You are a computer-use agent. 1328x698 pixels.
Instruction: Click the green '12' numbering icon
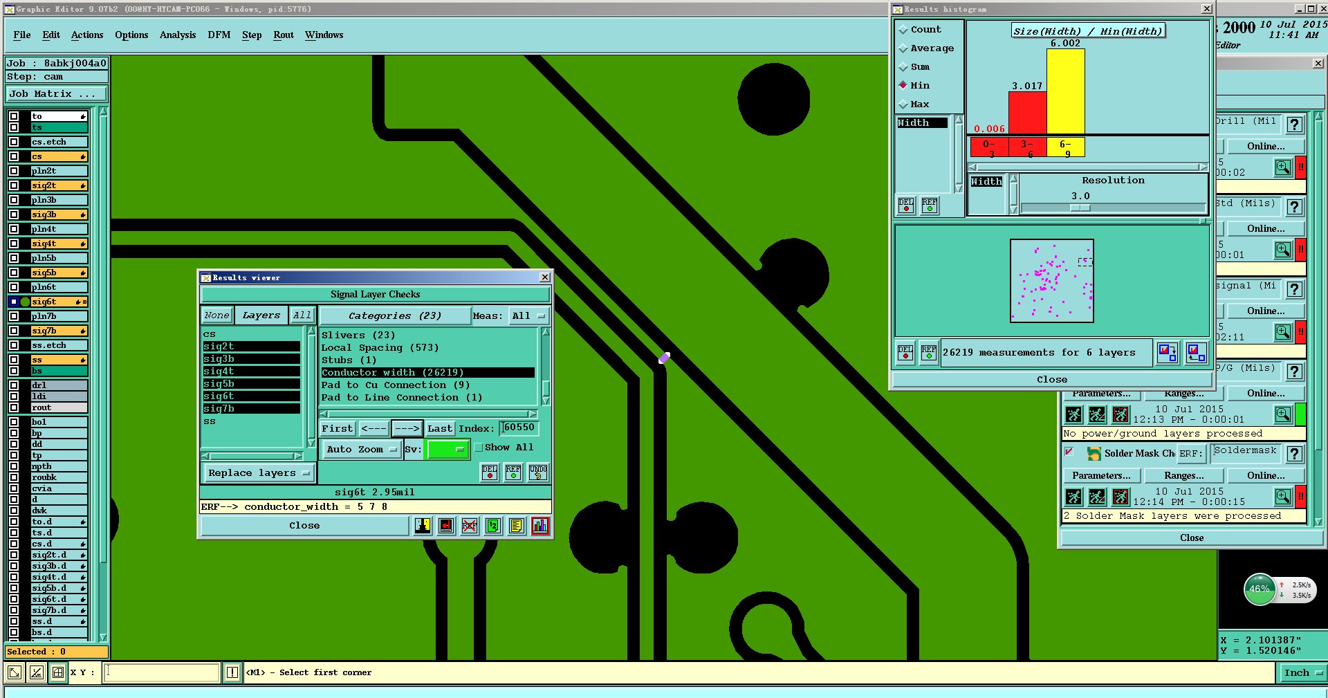[x=492, y=526]
